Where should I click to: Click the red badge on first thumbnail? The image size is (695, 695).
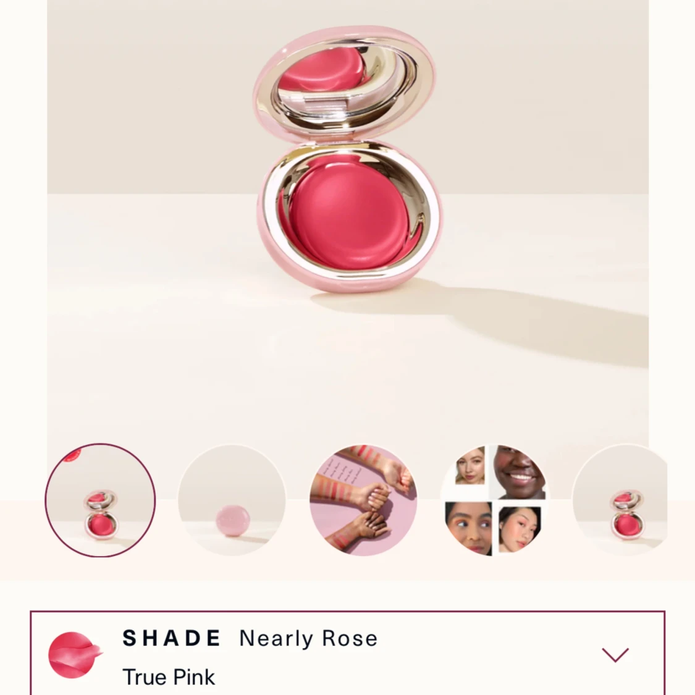click(x=72, y=455)
